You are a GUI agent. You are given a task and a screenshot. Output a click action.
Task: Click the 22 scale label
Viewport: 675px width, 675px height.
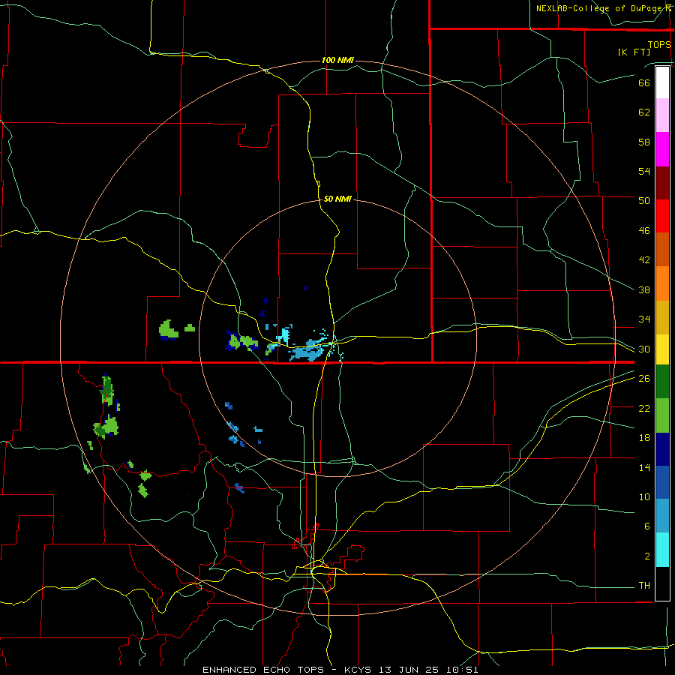click(644, 408)
